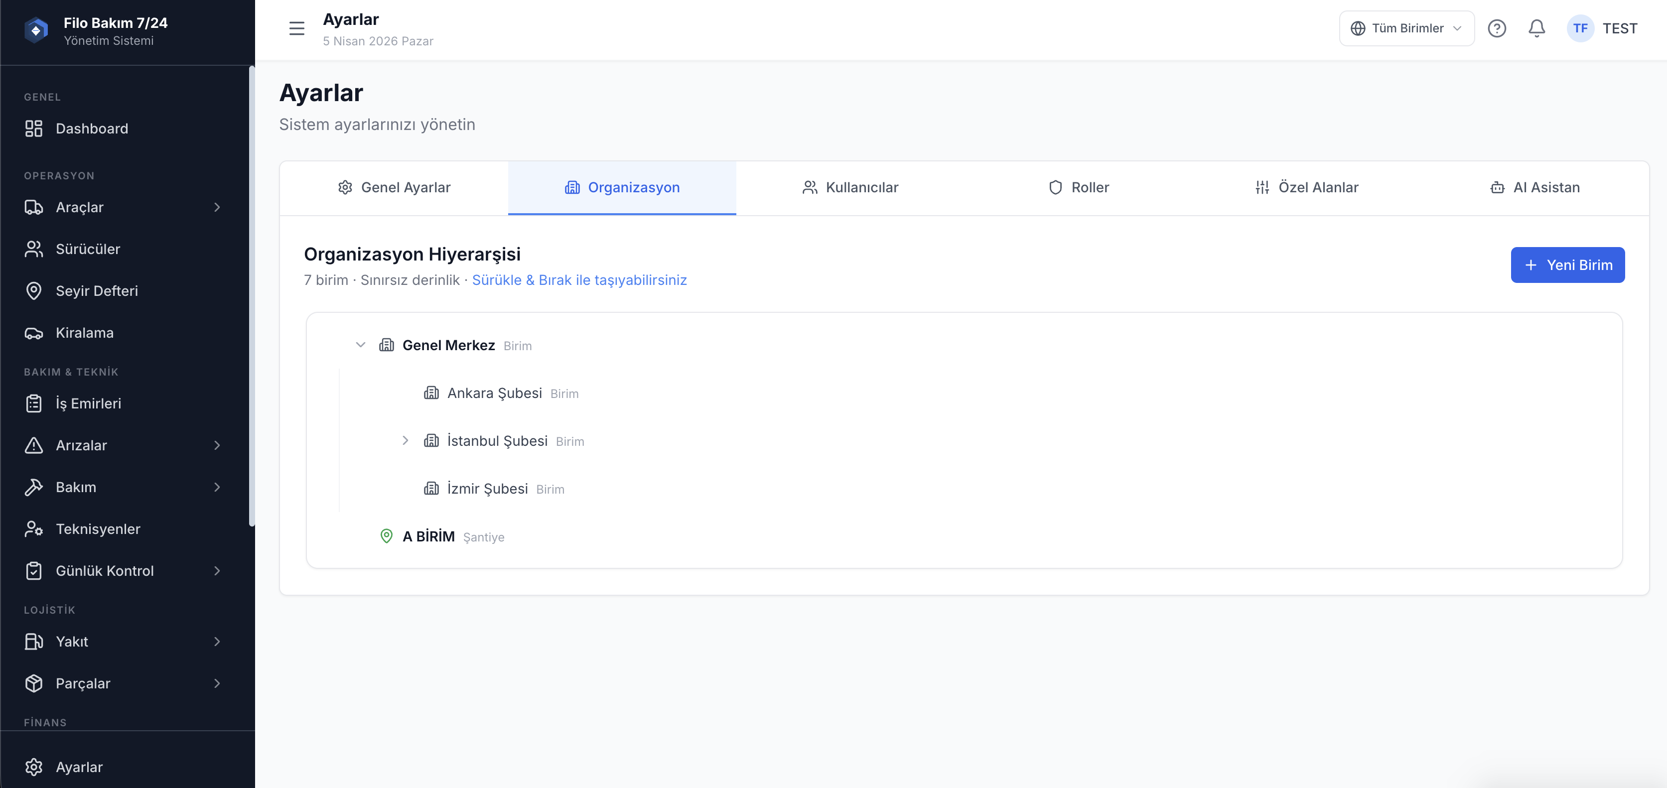The width and height of the screenshot is (1667, 788).
Task: Open İş Emirleri in the sidebar
Action: (x=88, y=403)
